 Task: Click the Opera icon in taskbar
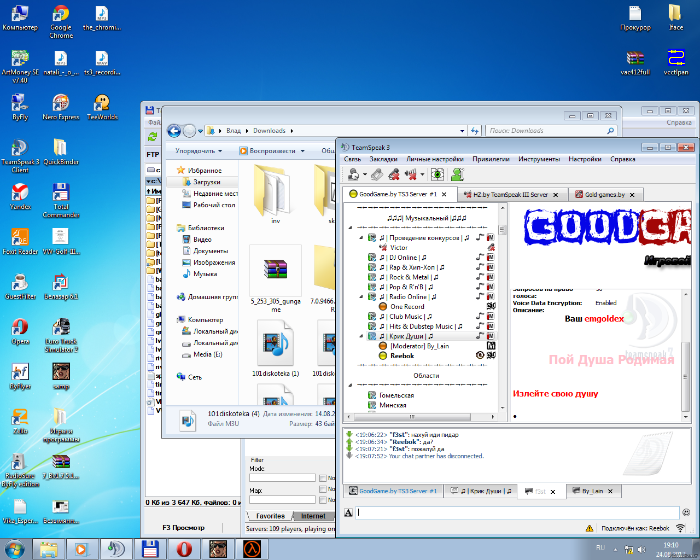[x=184, y=549]
